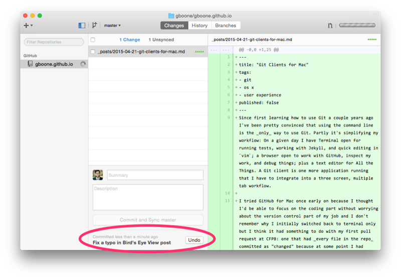Click the pull request icon in toolbar
Image resolution: width=401 pixels, height=279 pixels.
(330, 25)
